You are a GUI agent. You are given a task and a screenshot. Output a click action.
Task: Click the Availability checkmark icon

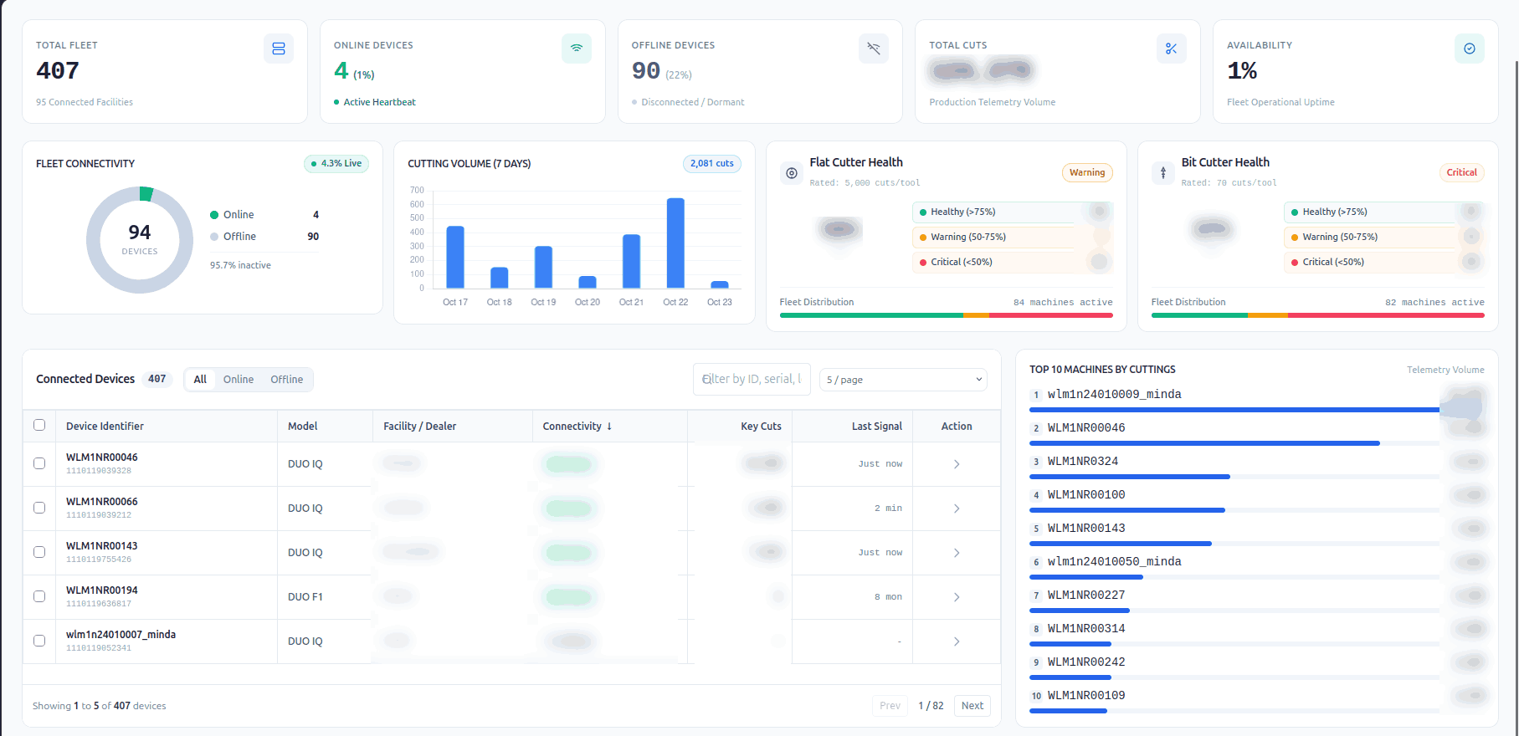pos(1470,49)
